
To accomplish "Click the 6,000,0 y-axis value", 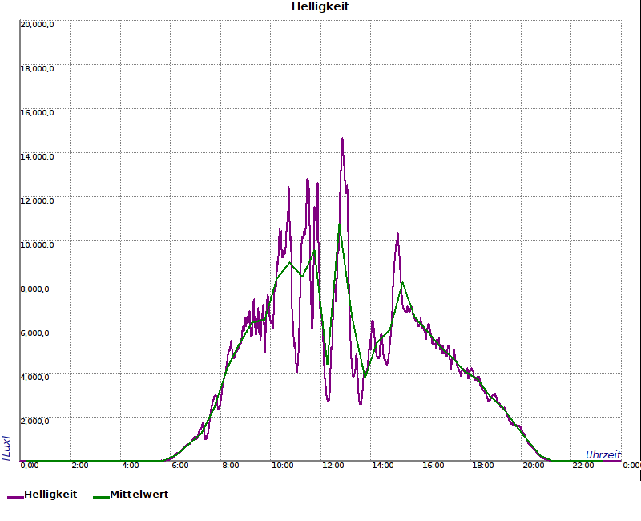I will [x=34, y=333].
